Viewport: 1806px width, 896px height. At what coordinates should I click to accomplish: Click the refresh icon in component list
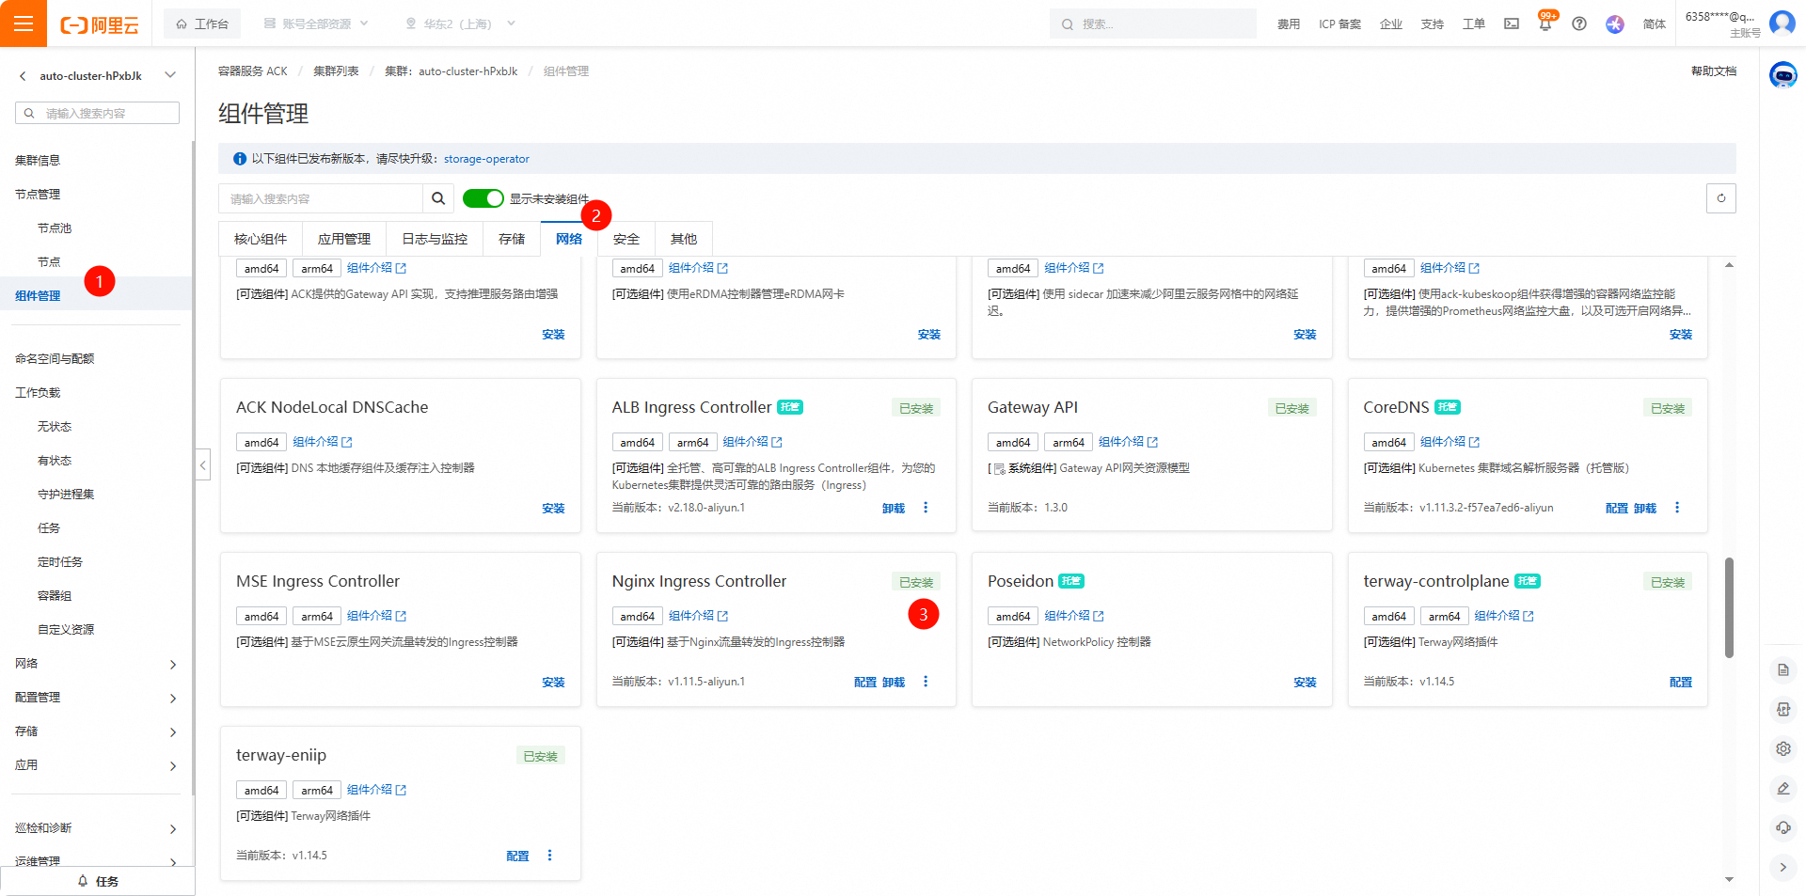[x=1720, y=198]
